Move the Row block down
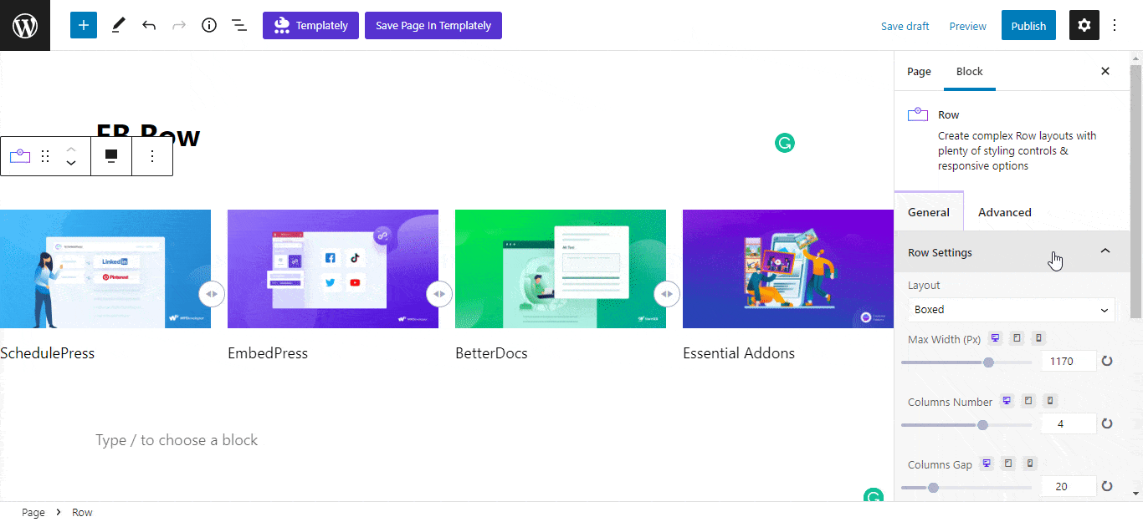Screen dimensions: 1143x522 [x=71, y=164]
